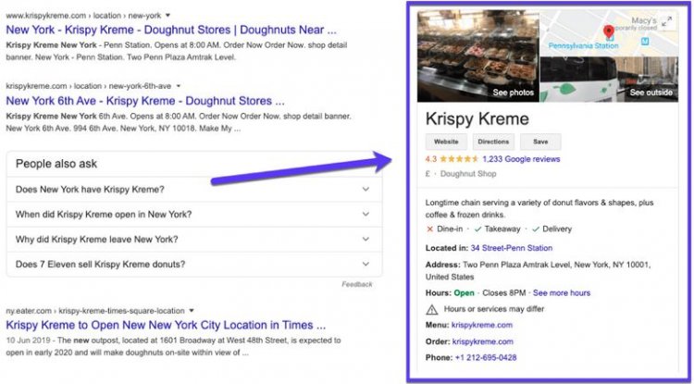Open dropdown arrow beside ny.eater.com URL

pos(192,311)
